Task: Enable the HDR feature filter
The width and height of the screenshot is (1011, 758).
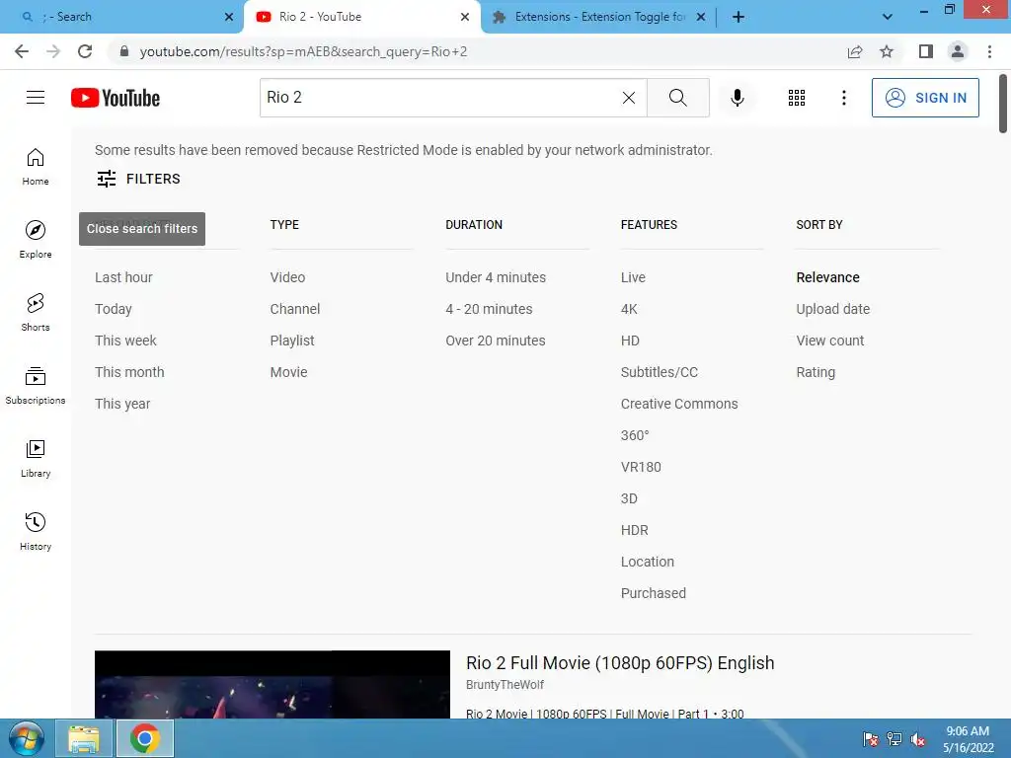Action: pos(635,530)
